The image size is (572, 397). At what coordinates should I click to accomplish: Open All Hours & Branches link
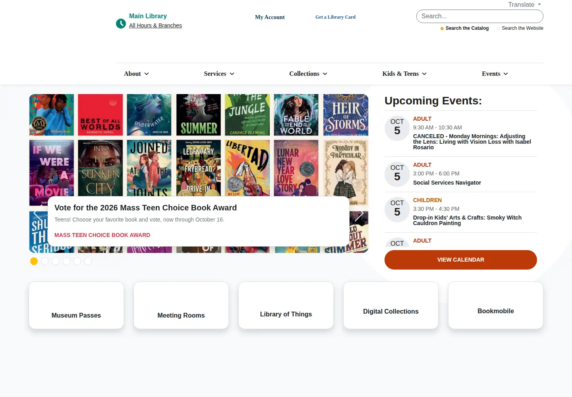click(x=155, y=25)
